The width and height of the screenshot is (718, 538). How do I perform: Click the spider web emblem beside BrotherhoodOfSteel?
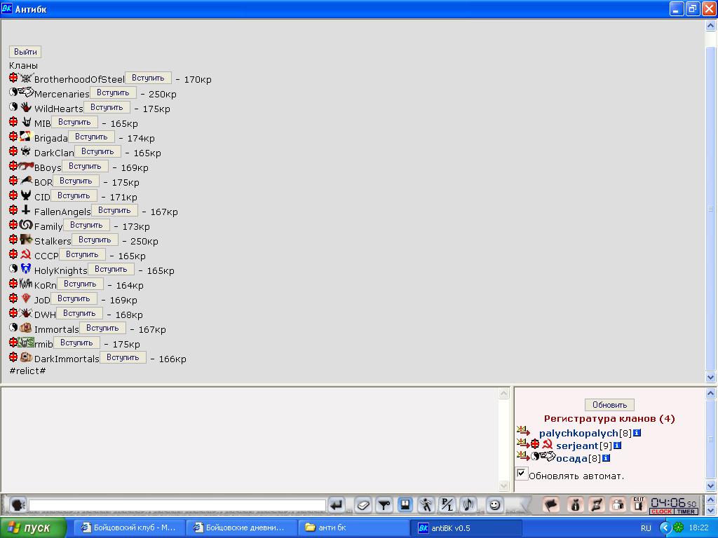(26, 78)
